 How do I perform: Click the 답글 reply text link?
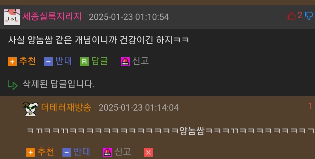click(100, 61)
